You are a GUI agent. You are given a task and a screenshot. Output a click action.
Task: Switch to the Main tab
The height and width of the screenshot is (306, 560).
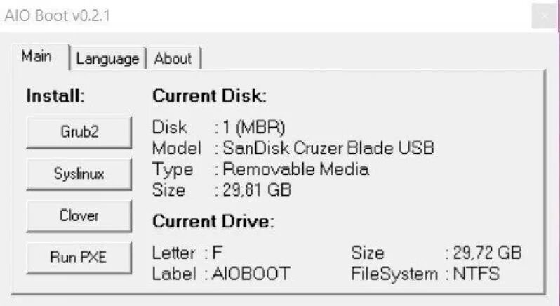36,57
